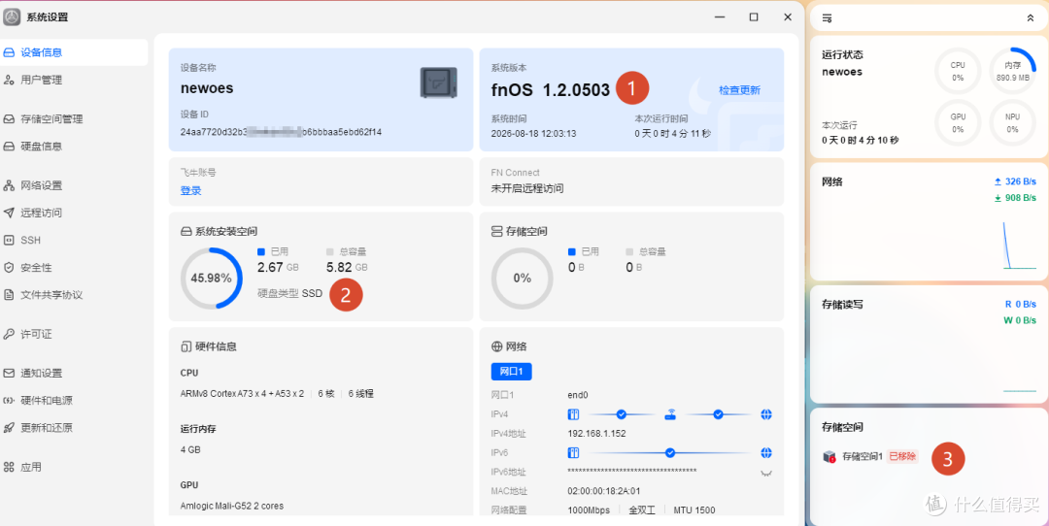Click 未开启远程访问 under FN Connect
The height and width of the screenshot is (526, 1049).
click(x=527, y=188)
